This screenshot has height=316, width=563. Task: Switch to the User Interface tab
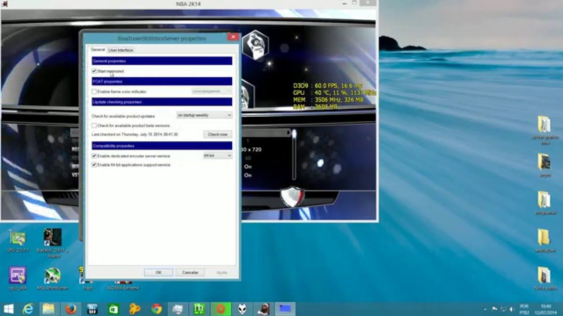point(121,50)
